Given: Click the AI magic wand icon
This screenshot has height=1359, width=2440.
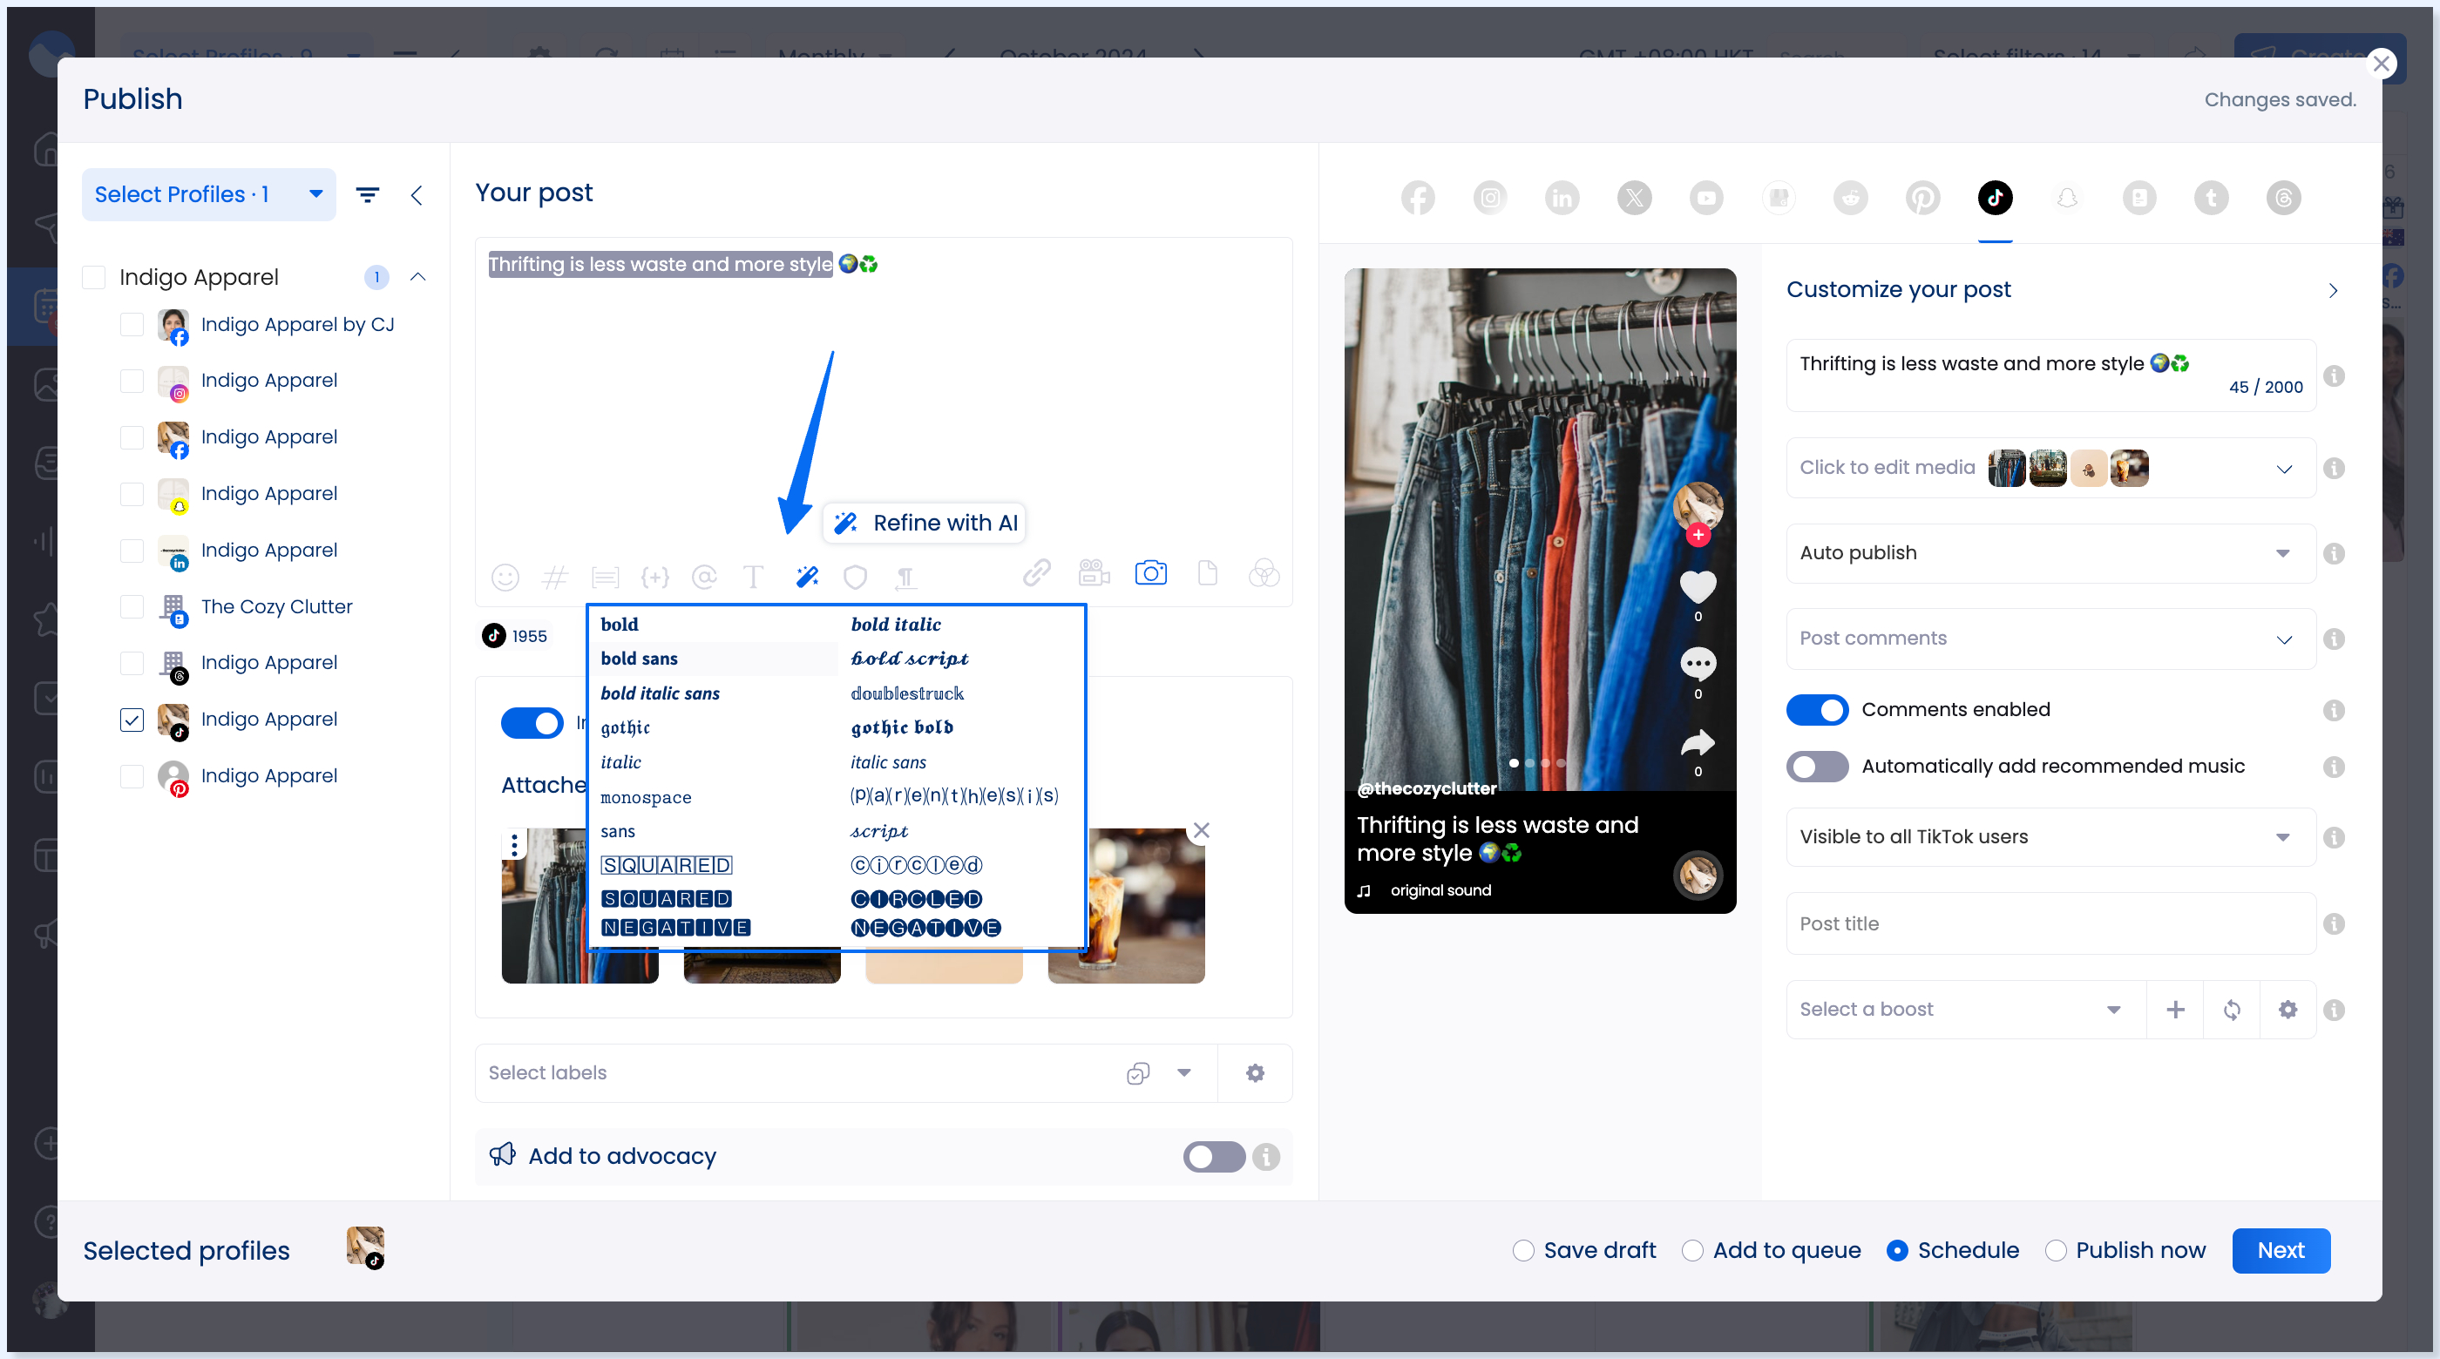Looking at the screenshot, I should pos(807,576).
